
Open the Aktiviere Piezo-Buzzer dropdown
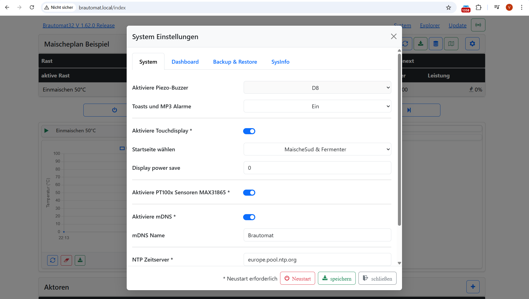click(317, 88)
